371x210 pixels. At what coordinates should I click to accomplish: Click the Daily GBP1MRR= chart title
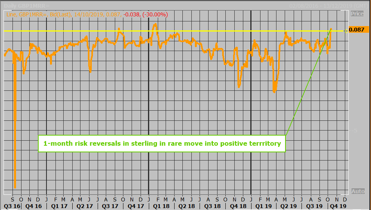click(x=27, y=6)
